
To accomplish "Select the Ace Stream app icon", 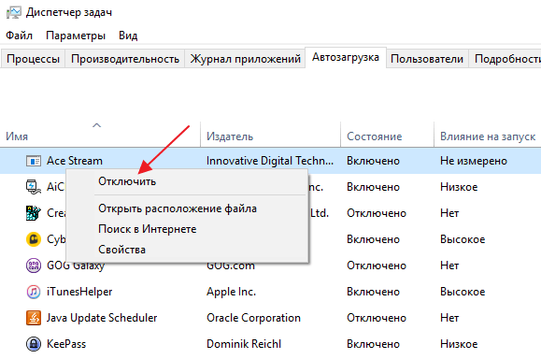I will [34, 161].
